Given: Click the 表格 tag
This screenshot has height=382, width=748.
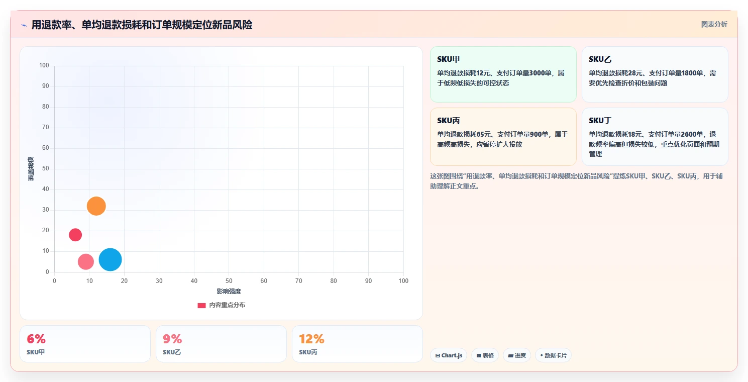Looking at the screenshot, I should click(x=485, y=355).
